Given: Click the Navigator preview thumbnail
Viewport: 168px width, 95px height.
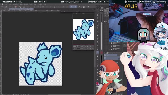Looking at the screenshot, I should [83, 29].
